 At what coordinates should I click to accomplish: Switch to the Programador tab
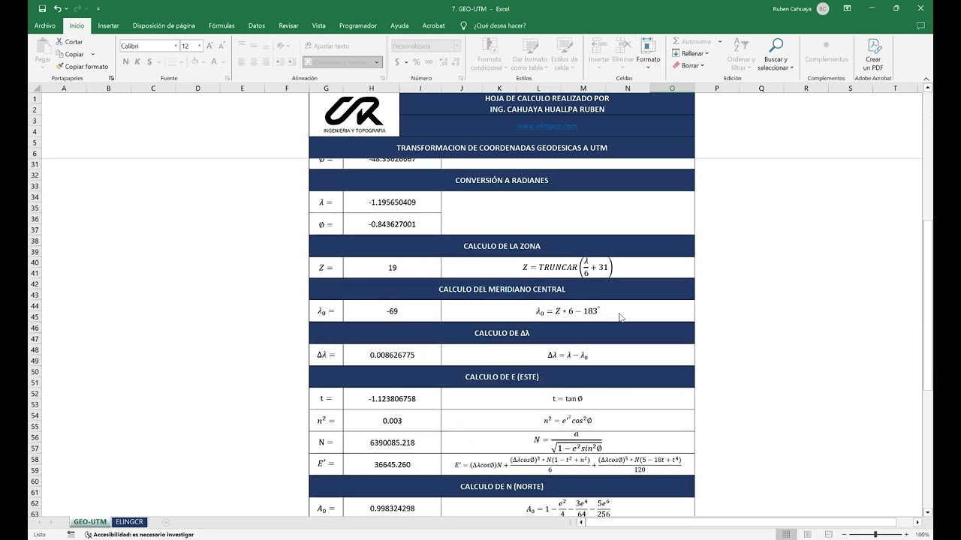(358, 25)
